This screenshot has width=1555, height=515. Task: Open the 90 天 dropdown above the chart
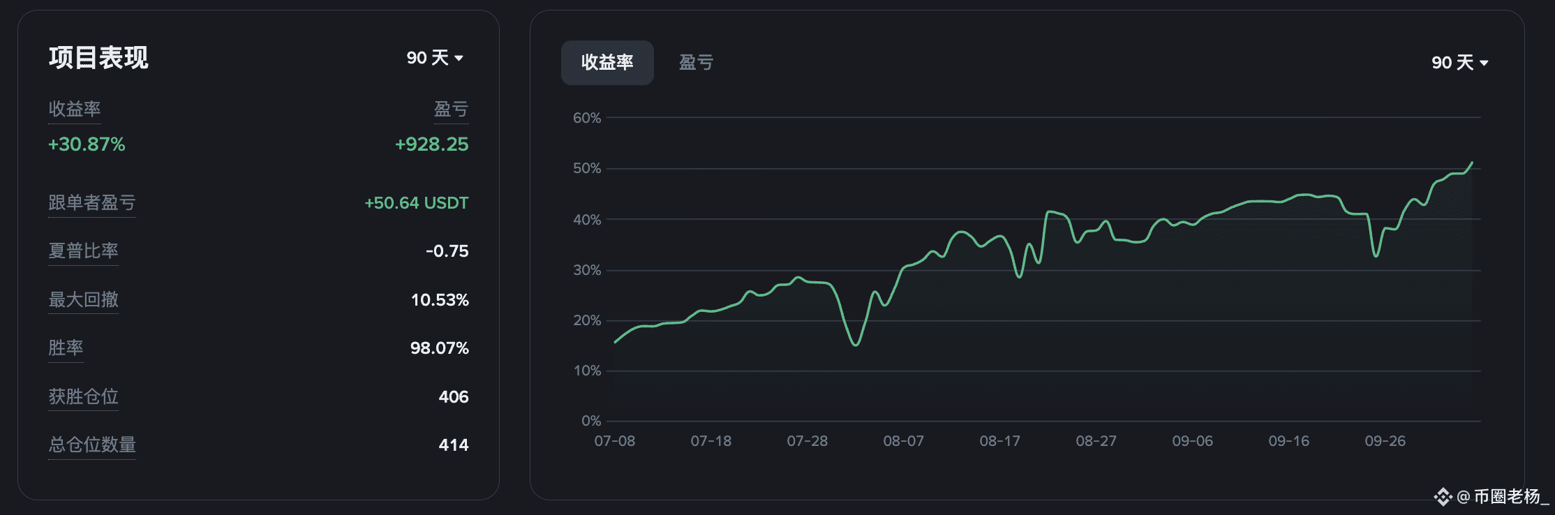1459,63
